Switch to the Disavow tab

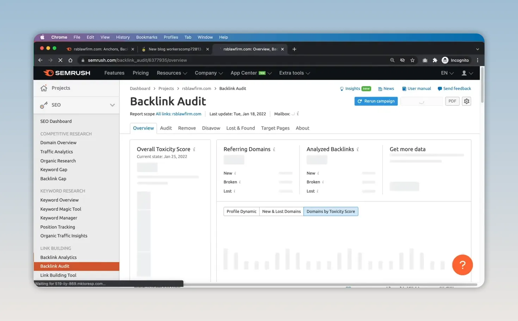tap(211, 128)
